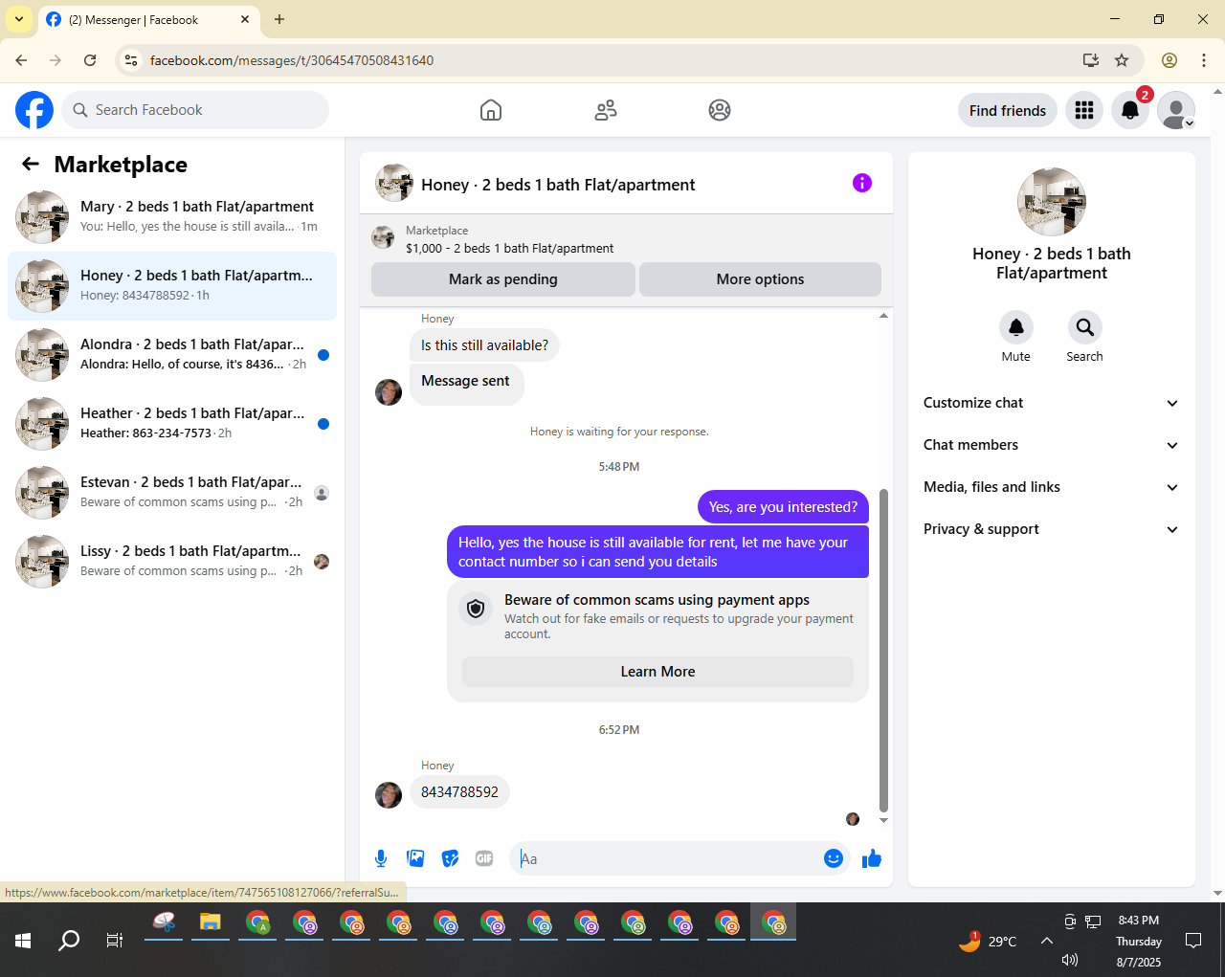Click the address bar URL
The width and height of the screenshot is (1225, 977).
pyautogui.click(x=292, y=60)
